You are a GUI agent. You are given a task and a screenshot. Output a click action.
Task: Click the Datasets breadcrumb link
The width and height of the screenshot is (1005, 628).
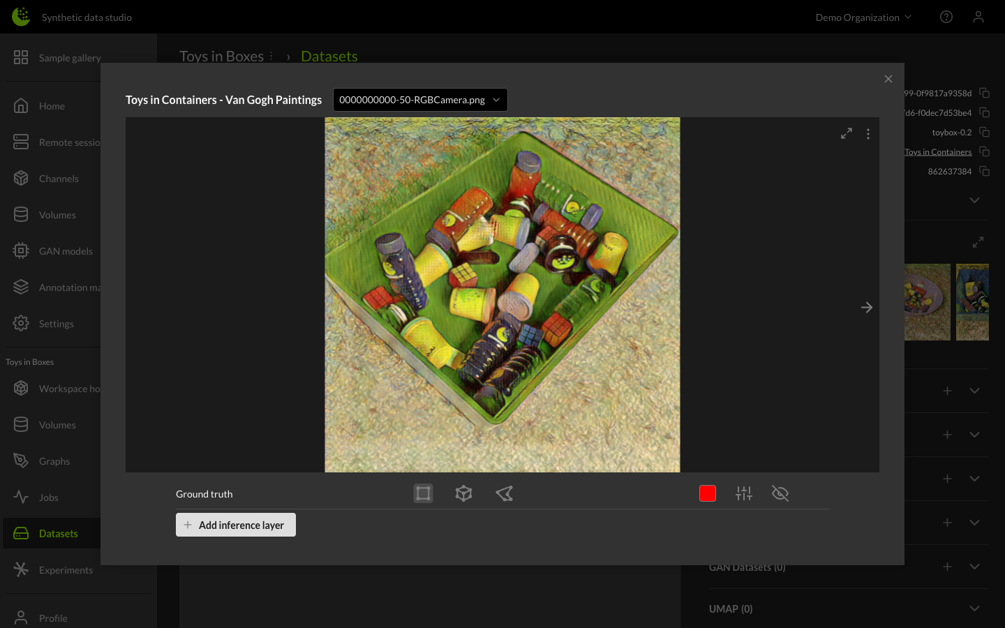pos(329,57)
